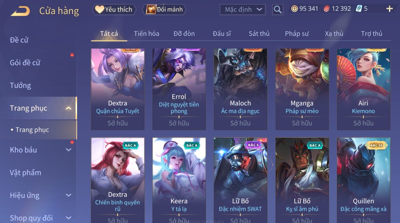
Task: Open Yêu thích favorites heart button
Action: (x=114, y=10)
